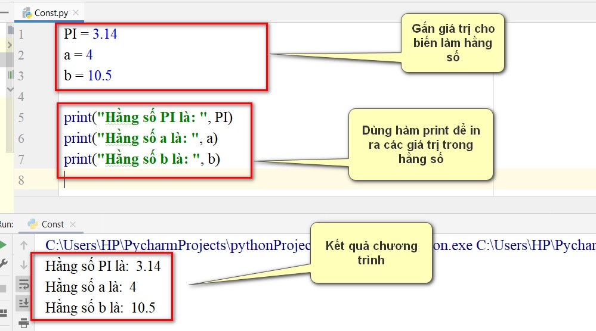This screenshot has height=331, width=596.
Task: Click the down stack trace arrow
Action: coord(24,265)
